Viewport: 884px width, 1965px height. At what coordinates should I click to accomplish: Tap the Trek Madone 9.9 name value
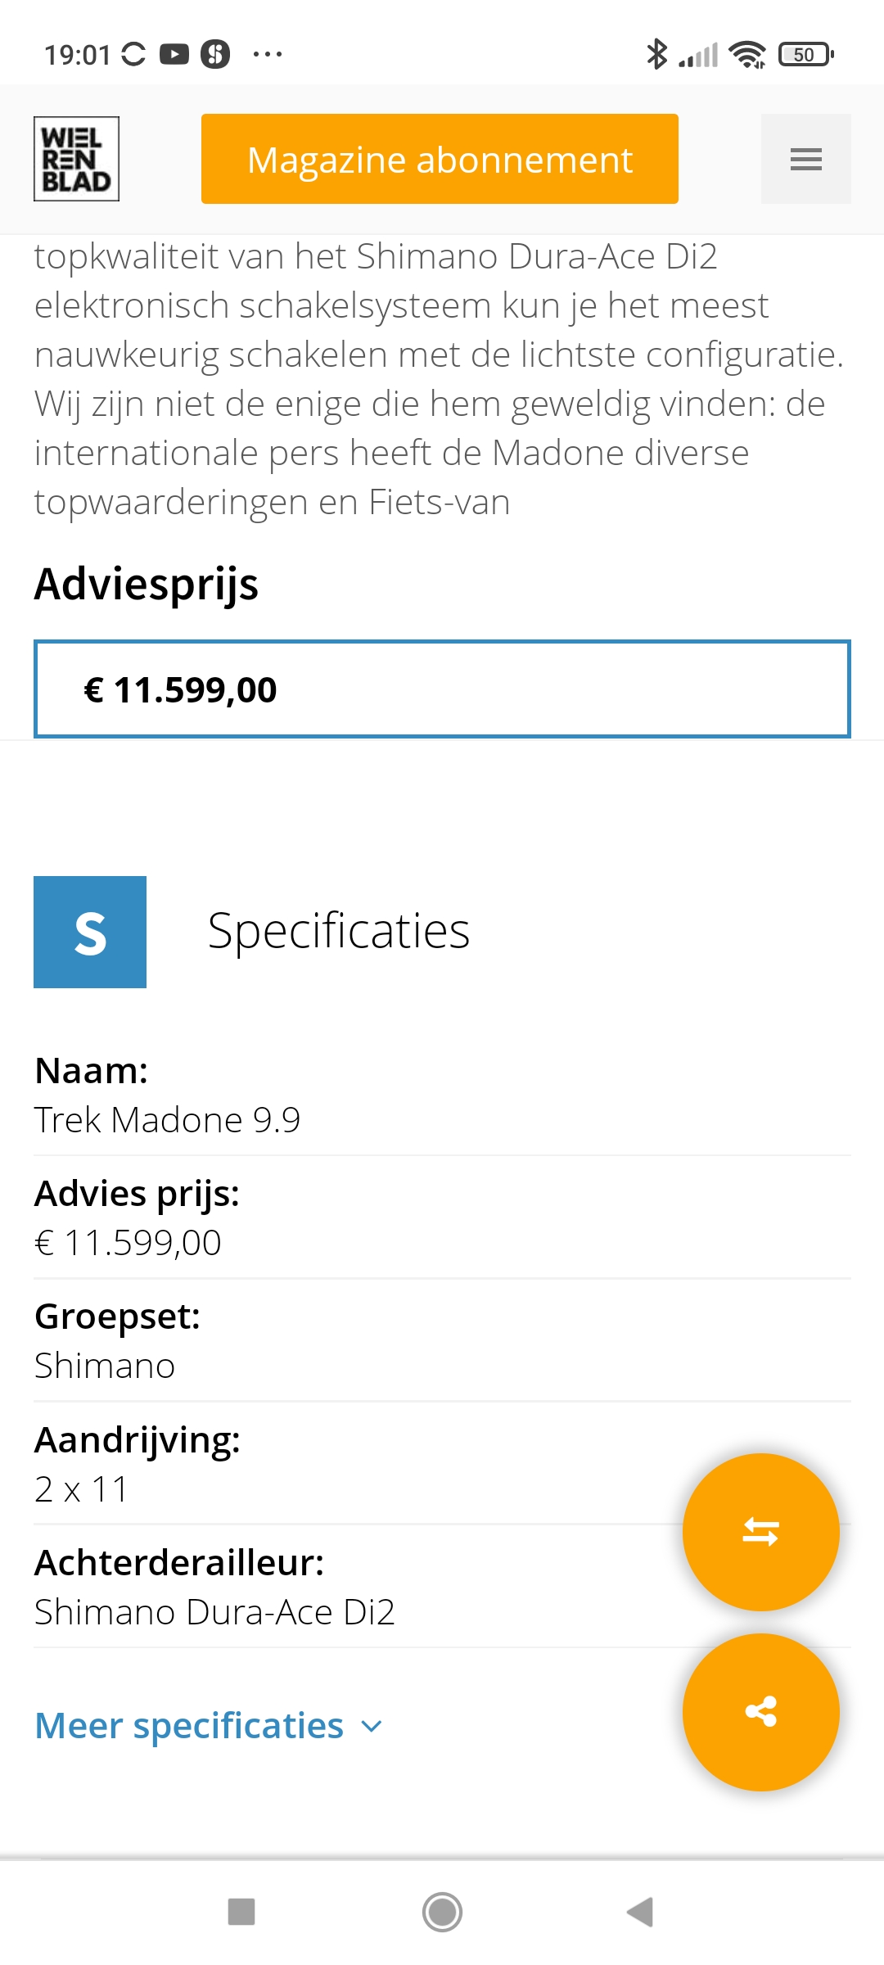click(x=168, y=1120)
